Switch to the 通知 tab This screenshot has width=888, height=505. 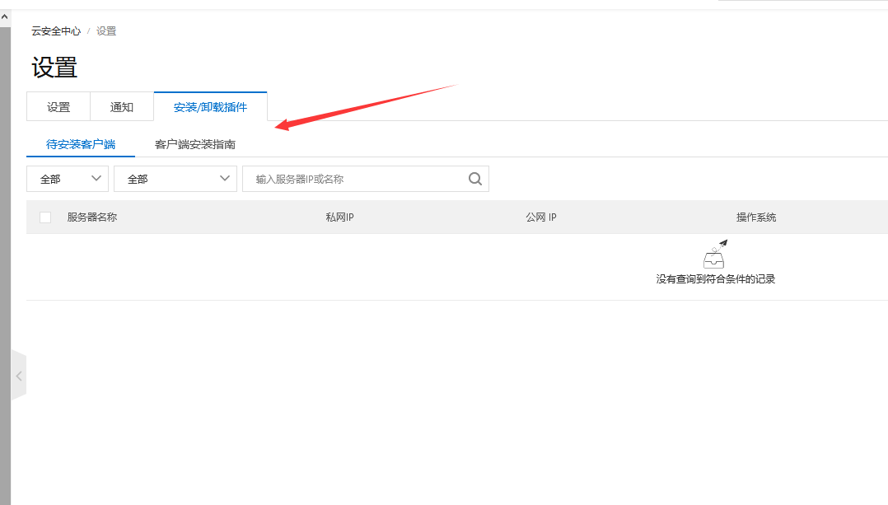tap(122, 107)
